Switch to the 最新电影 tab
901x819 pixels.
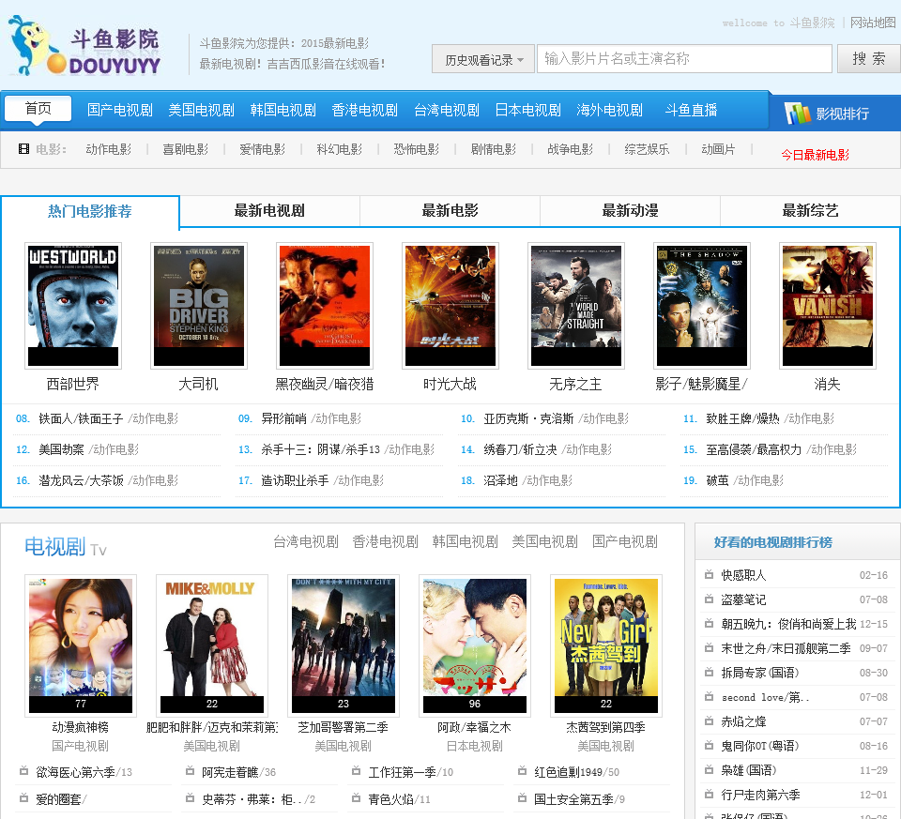tap(450, 211)
